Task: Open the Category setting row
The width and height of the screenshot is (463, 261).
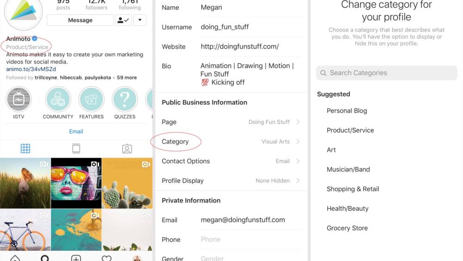Action: tap(230, 141)
